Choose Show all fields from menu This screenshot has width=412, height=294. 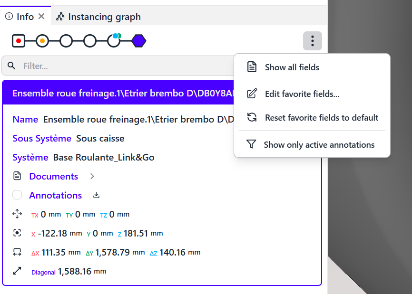(x=292, y=67)
